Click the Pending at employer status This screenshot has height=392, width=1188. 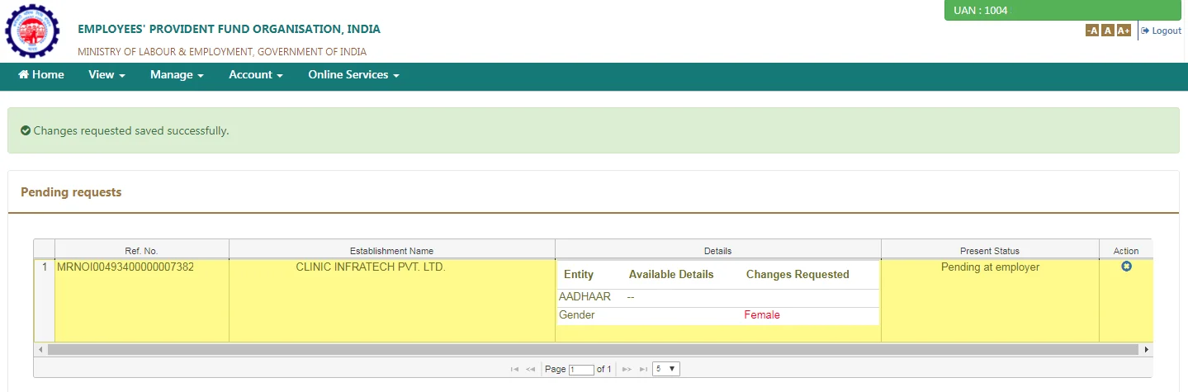[x=990, y=267]
